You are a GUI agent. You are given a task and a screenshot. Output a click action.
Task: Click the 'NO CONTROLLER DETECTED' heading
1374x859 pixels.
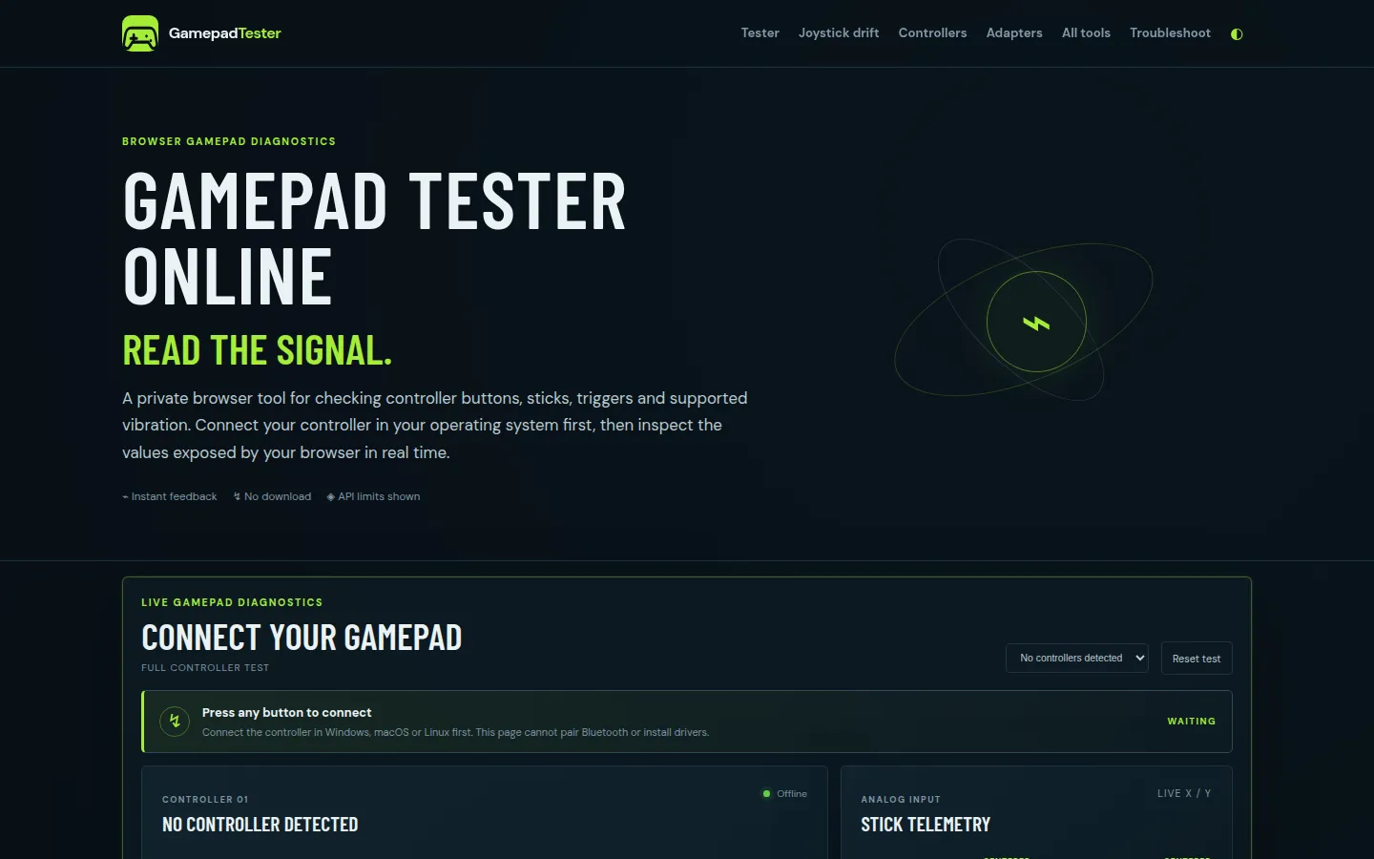260,825
